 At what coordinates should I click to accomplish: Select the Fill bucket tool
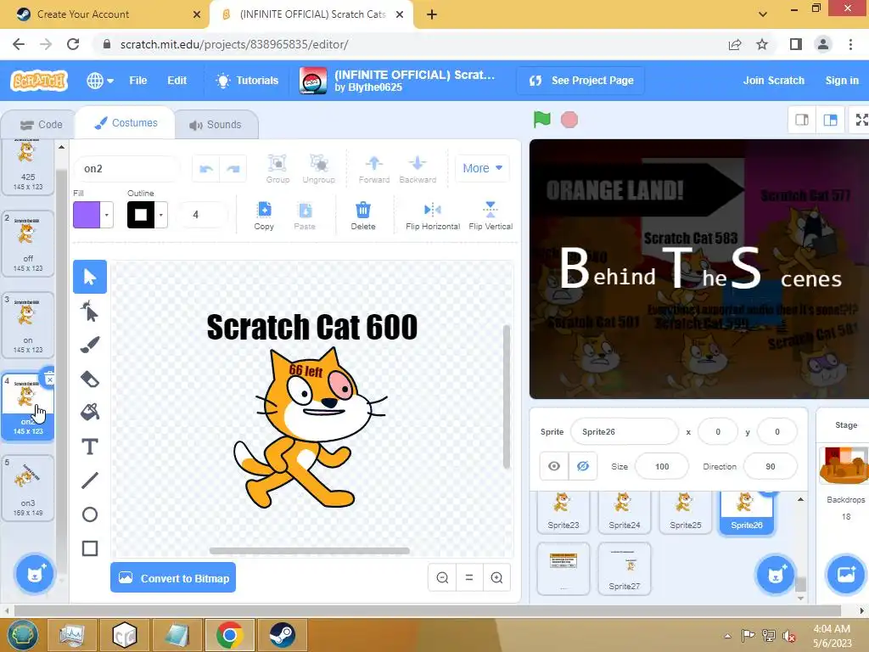[x=90, y=412]
